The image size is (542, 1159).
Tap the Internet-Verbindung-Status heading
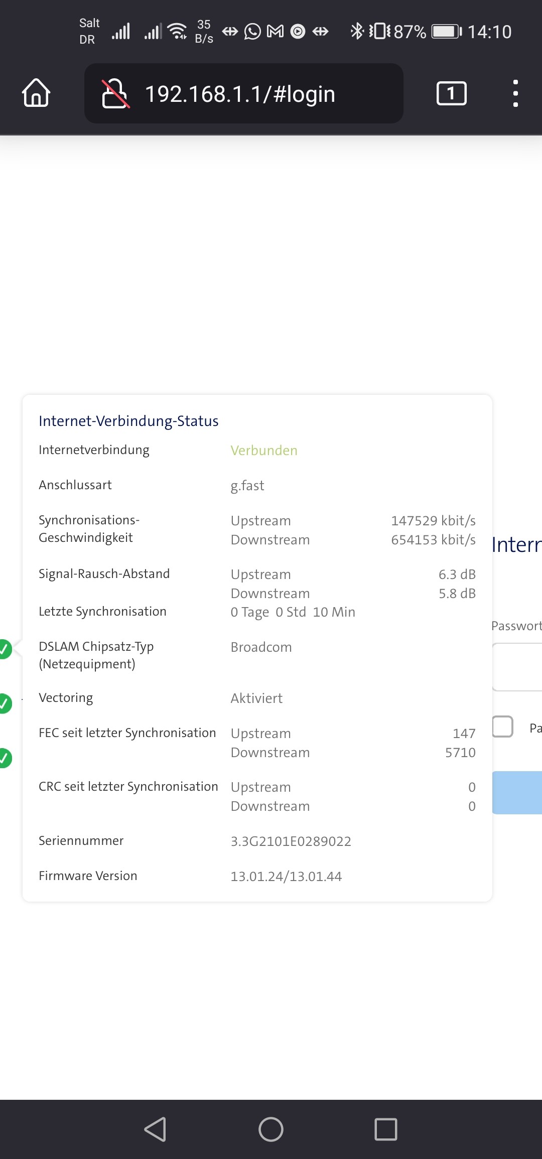coord(128,421)
